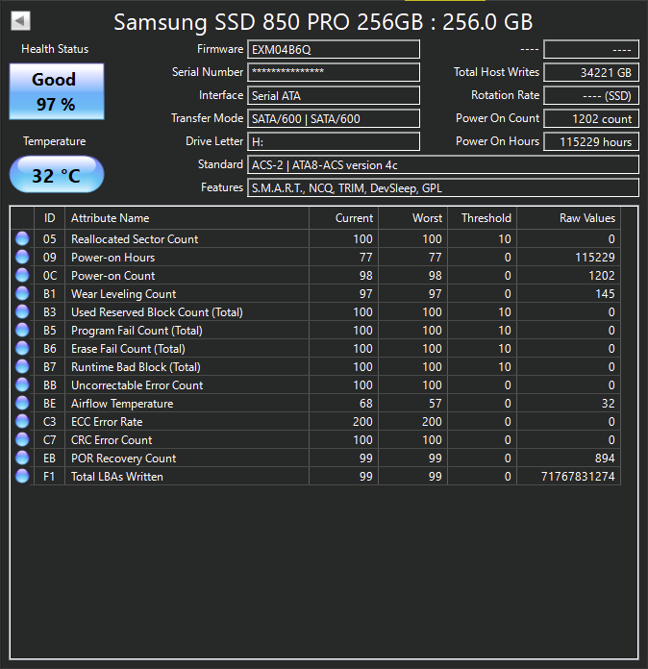This screenshot has height=669, width=648.
Task: Select the CRC Error Count attribute name
Action: coord(112,440)
